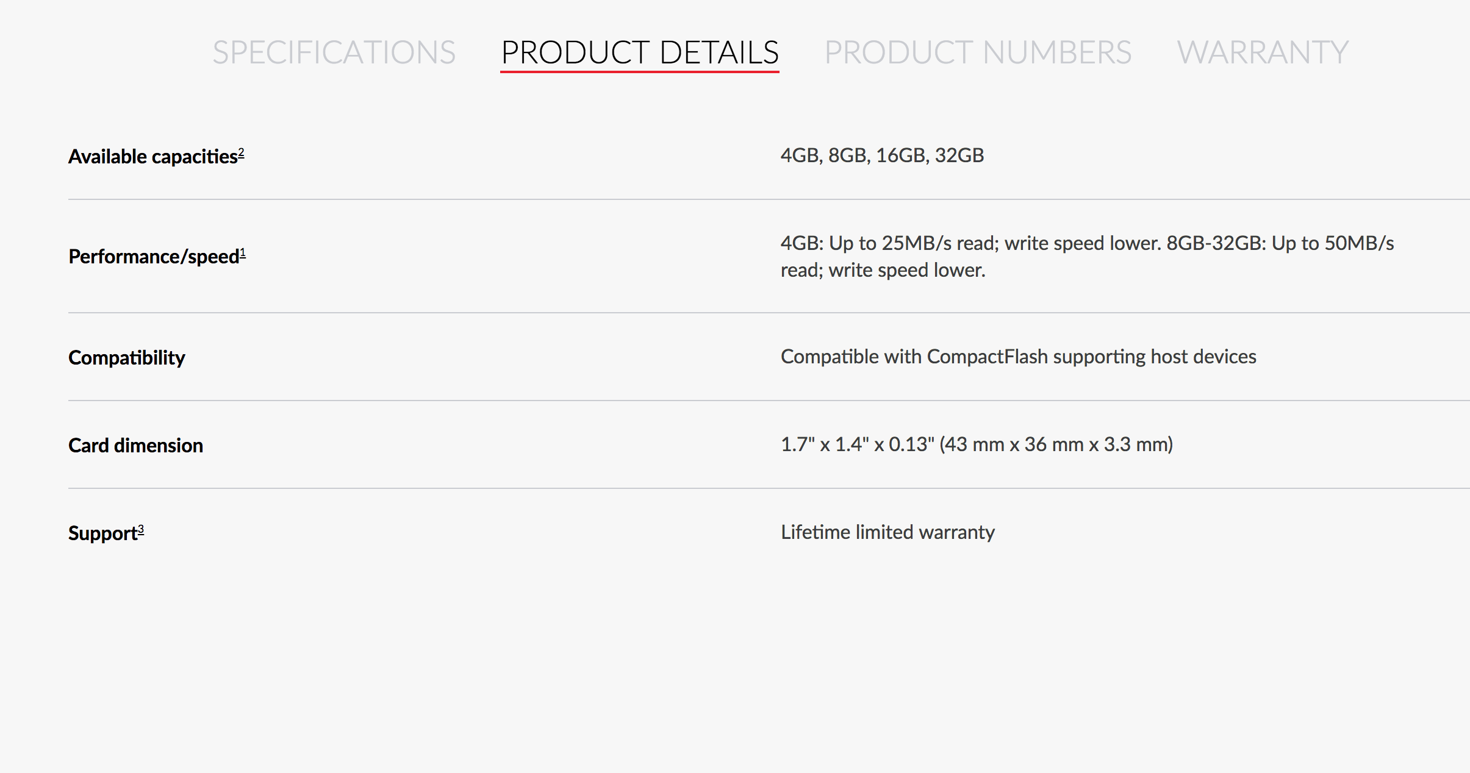Click the capacities value 4GB, 8GB, 16GB, 32GB
Image resolution: width=1470 pixels, height=773 pixels.
(x=883, y=156)
